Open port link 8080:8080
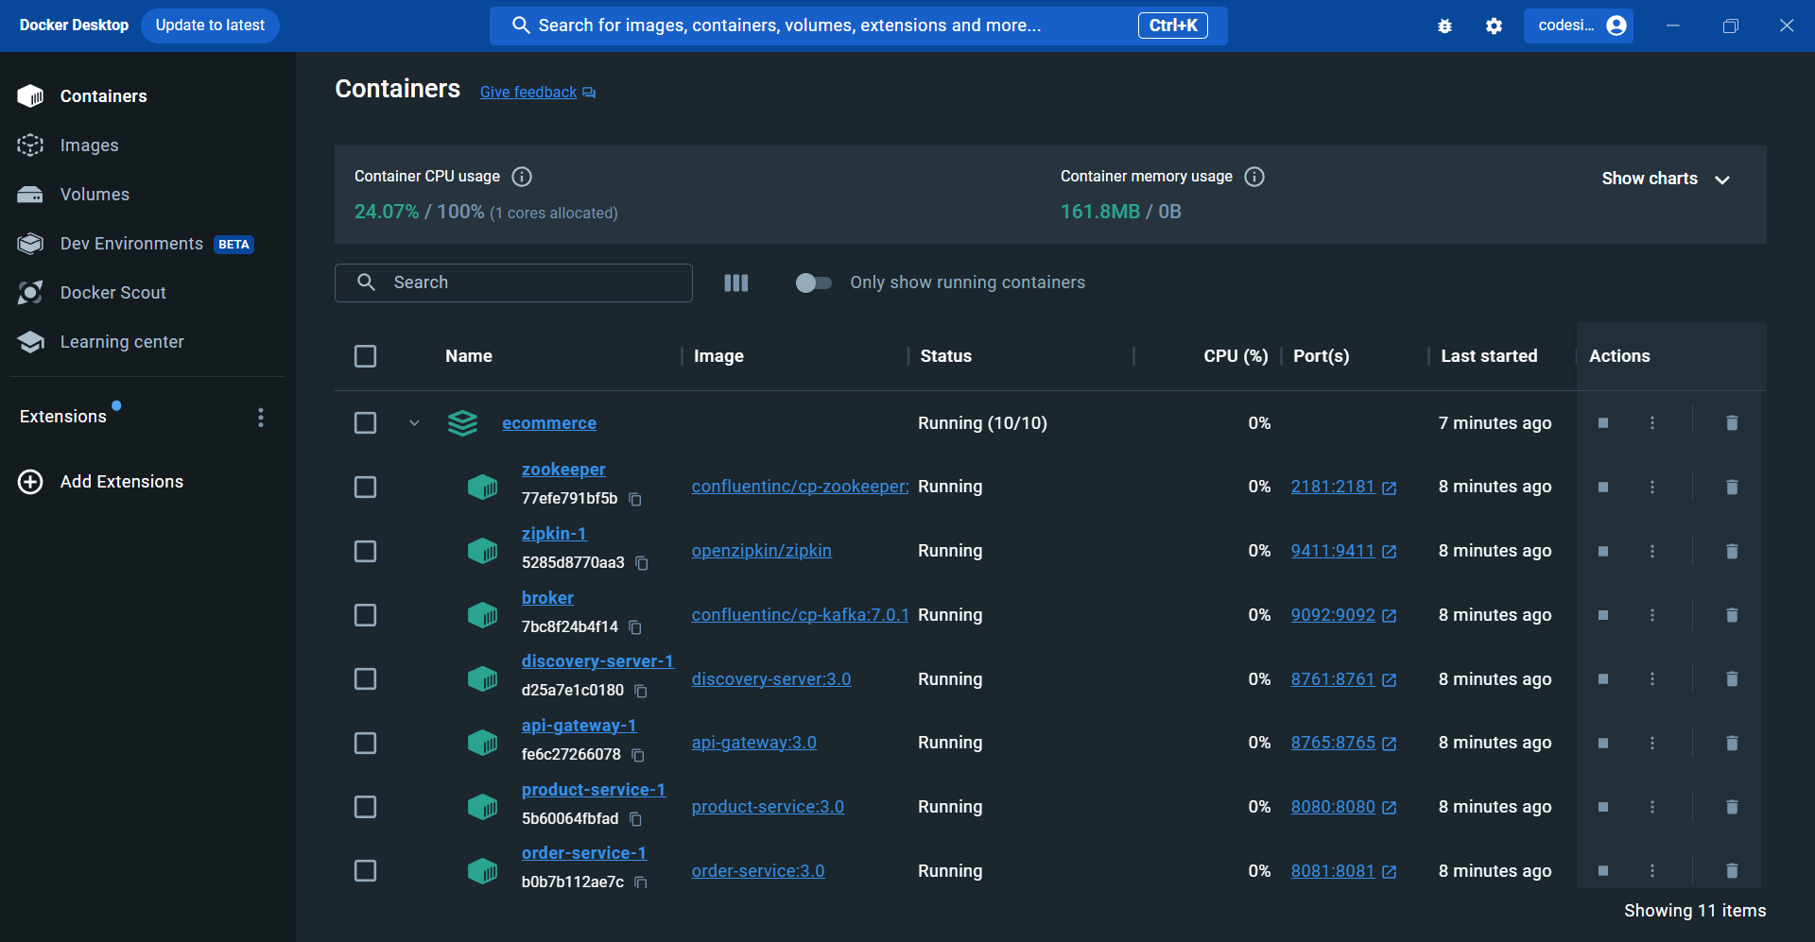 pos(1333,807)
